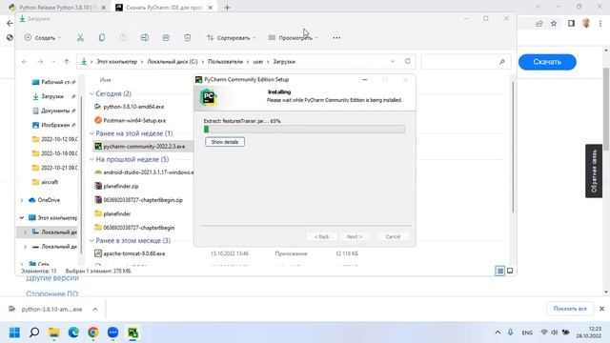The height and width of the screenshot is (343, 610).
Task: Open the Создать dropdown
Action: pyautogui.click(x=42, y=38)
